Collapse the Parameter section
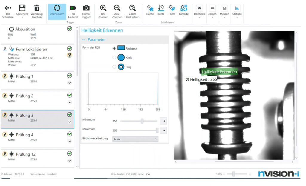The width and height of the screenshot is (306, 186). click(x=84, y=39)
